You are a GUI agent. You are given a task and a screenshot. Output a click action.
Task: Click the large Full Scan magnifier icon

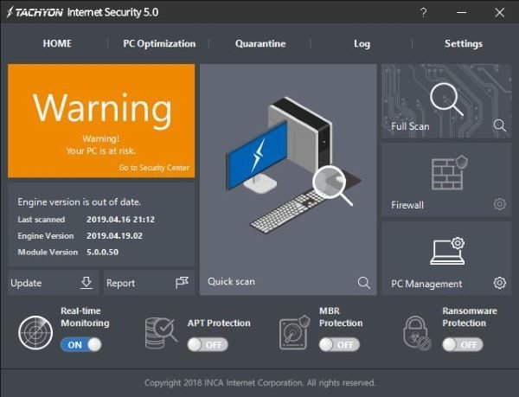[446, 99]
